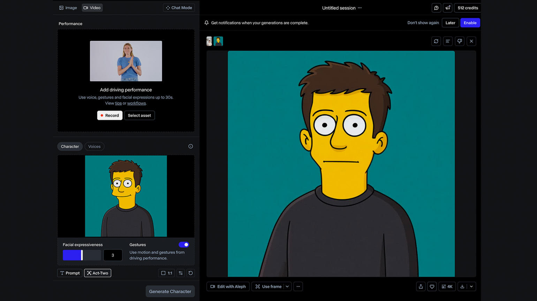Open the 1:1 aspect ratio selector
Screen dimensions: 537x301
coord(167,273)
